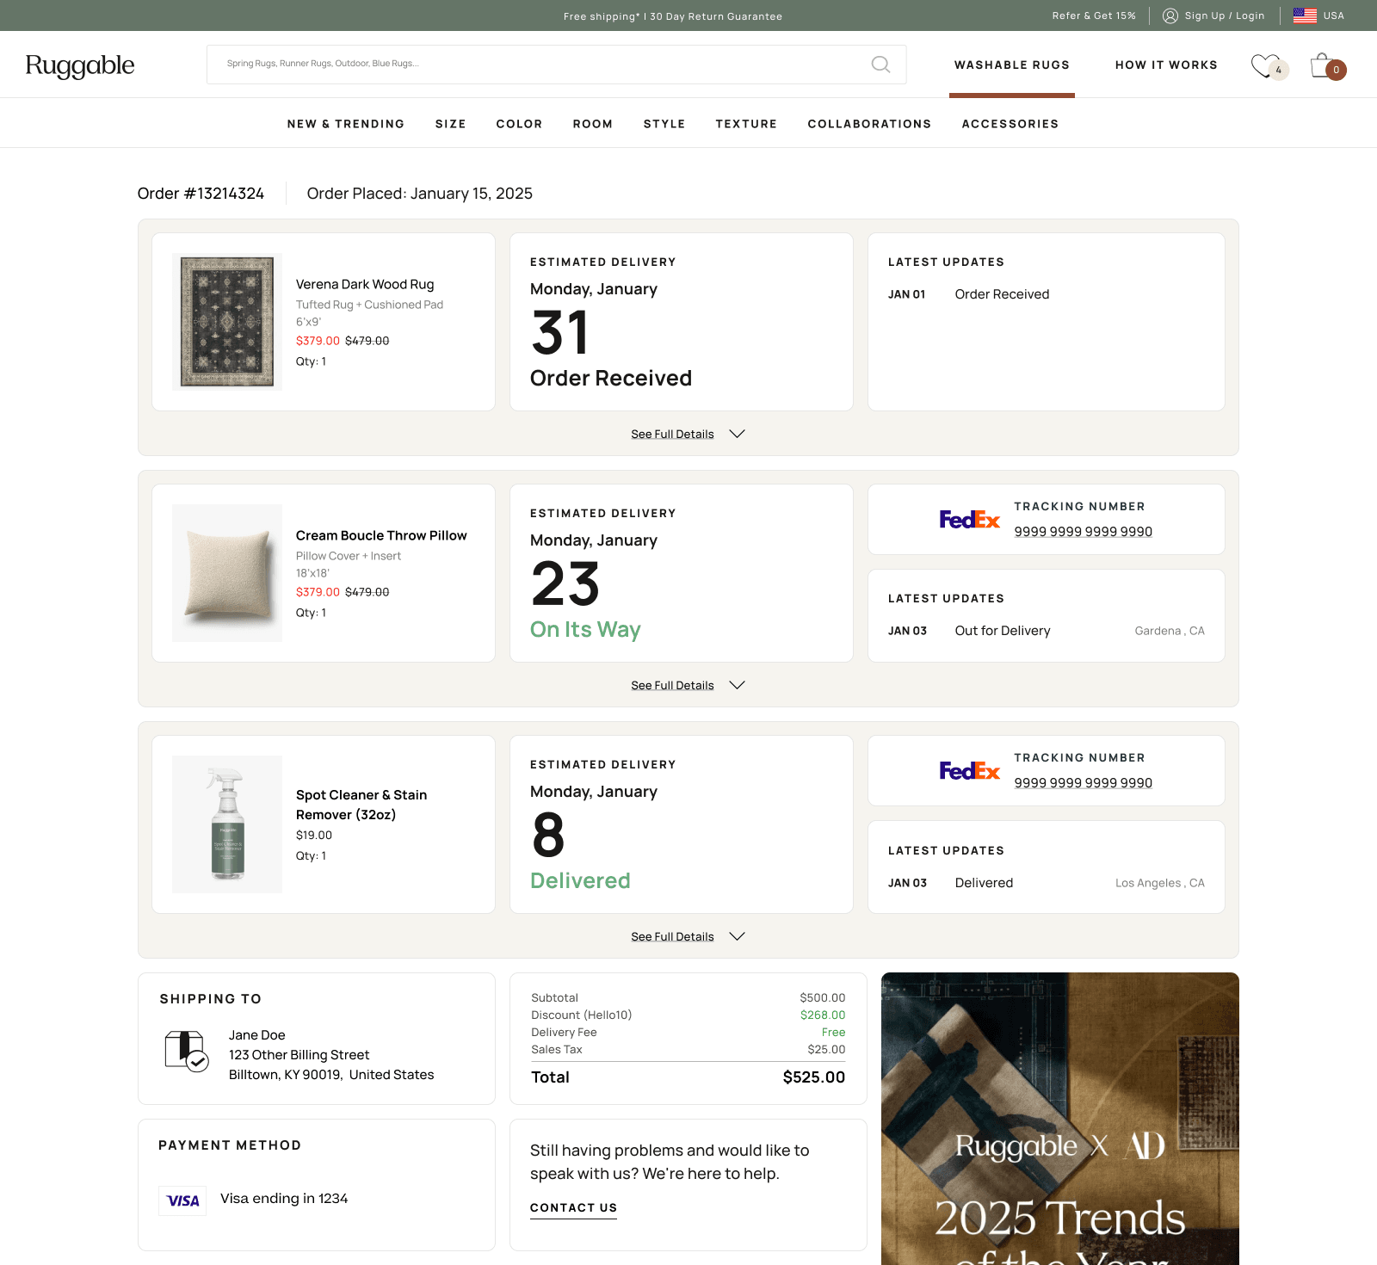Click the USA flag icon
The image size is (1377, 1265).
click(1305, 15)
